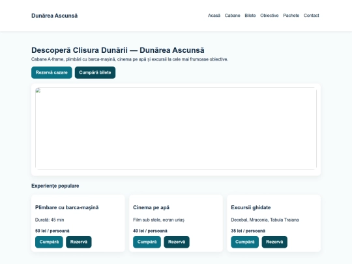352x264 pixels.
Task: Click Cumpără on the Cinema pe apă card
Action: 147,242
